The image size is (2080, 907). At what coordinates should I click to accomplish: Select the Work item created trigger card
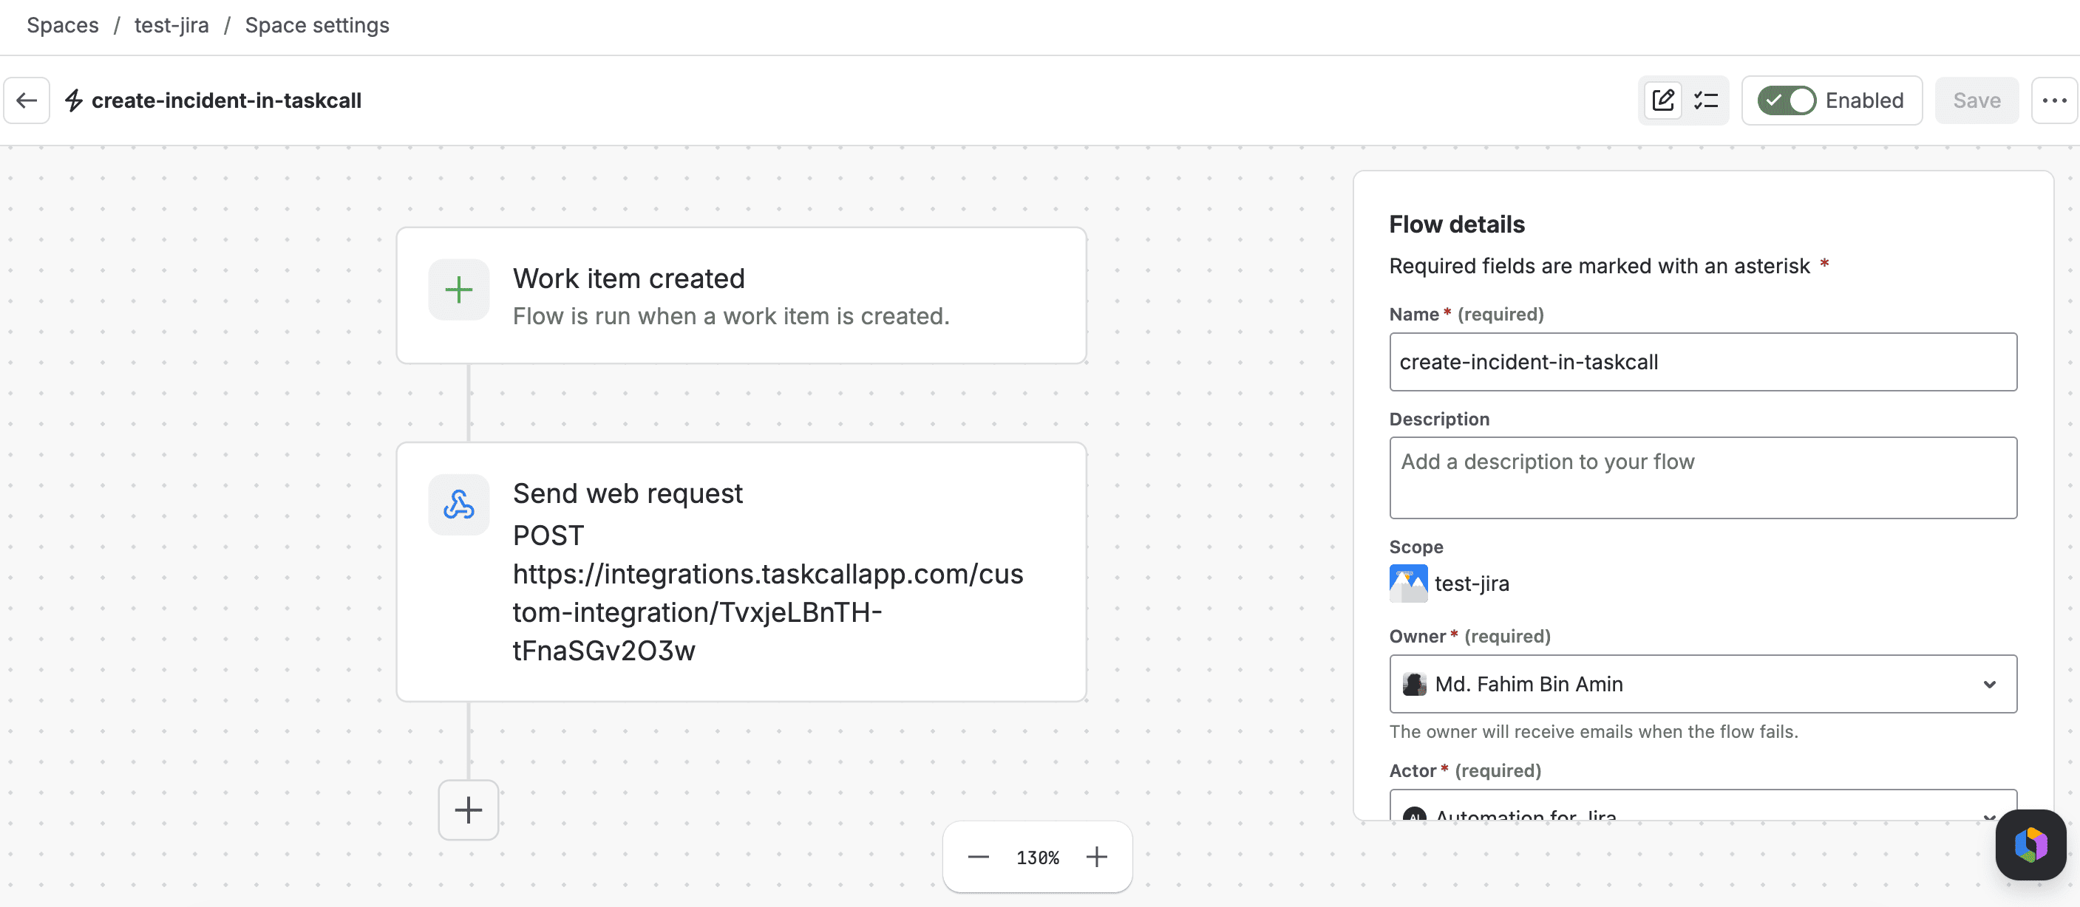tap(741, 295)
